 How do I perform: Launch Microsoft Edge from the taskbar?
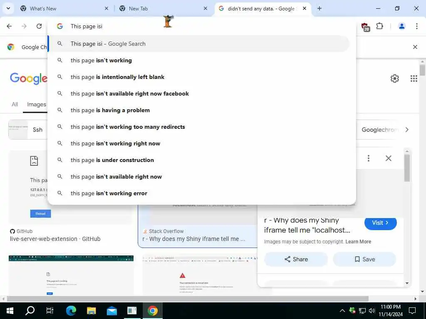coord(71,311)
